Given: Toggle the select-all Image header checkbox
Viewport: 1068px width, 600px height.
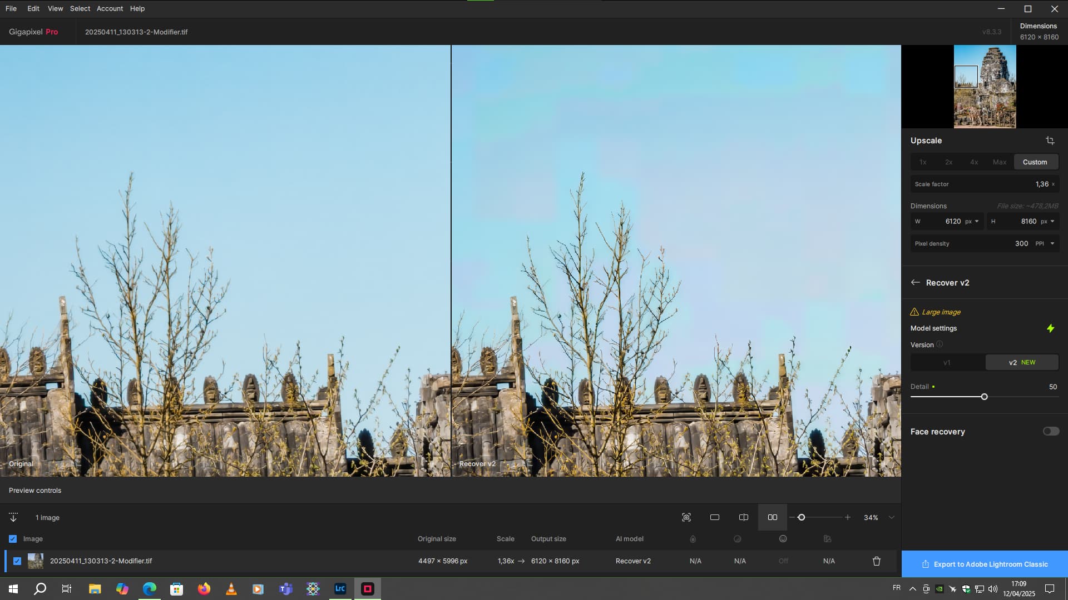Looking at the screenshot, I should [x=13, y=539].
